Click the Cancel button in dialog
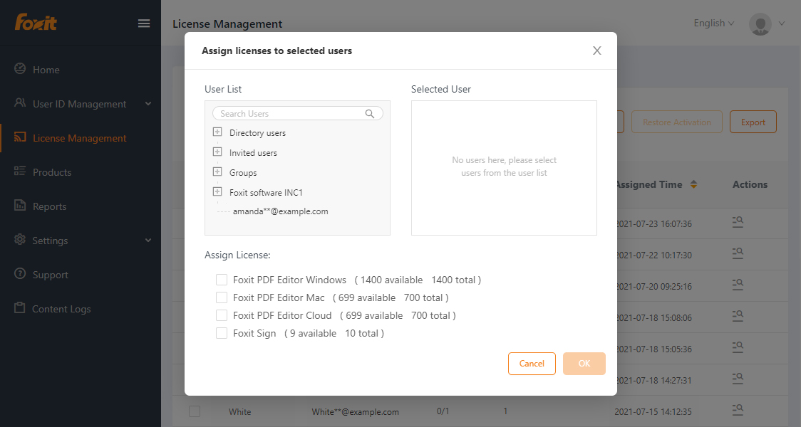The width and height of the screenshot is (801, 427). tap(532, 364)
